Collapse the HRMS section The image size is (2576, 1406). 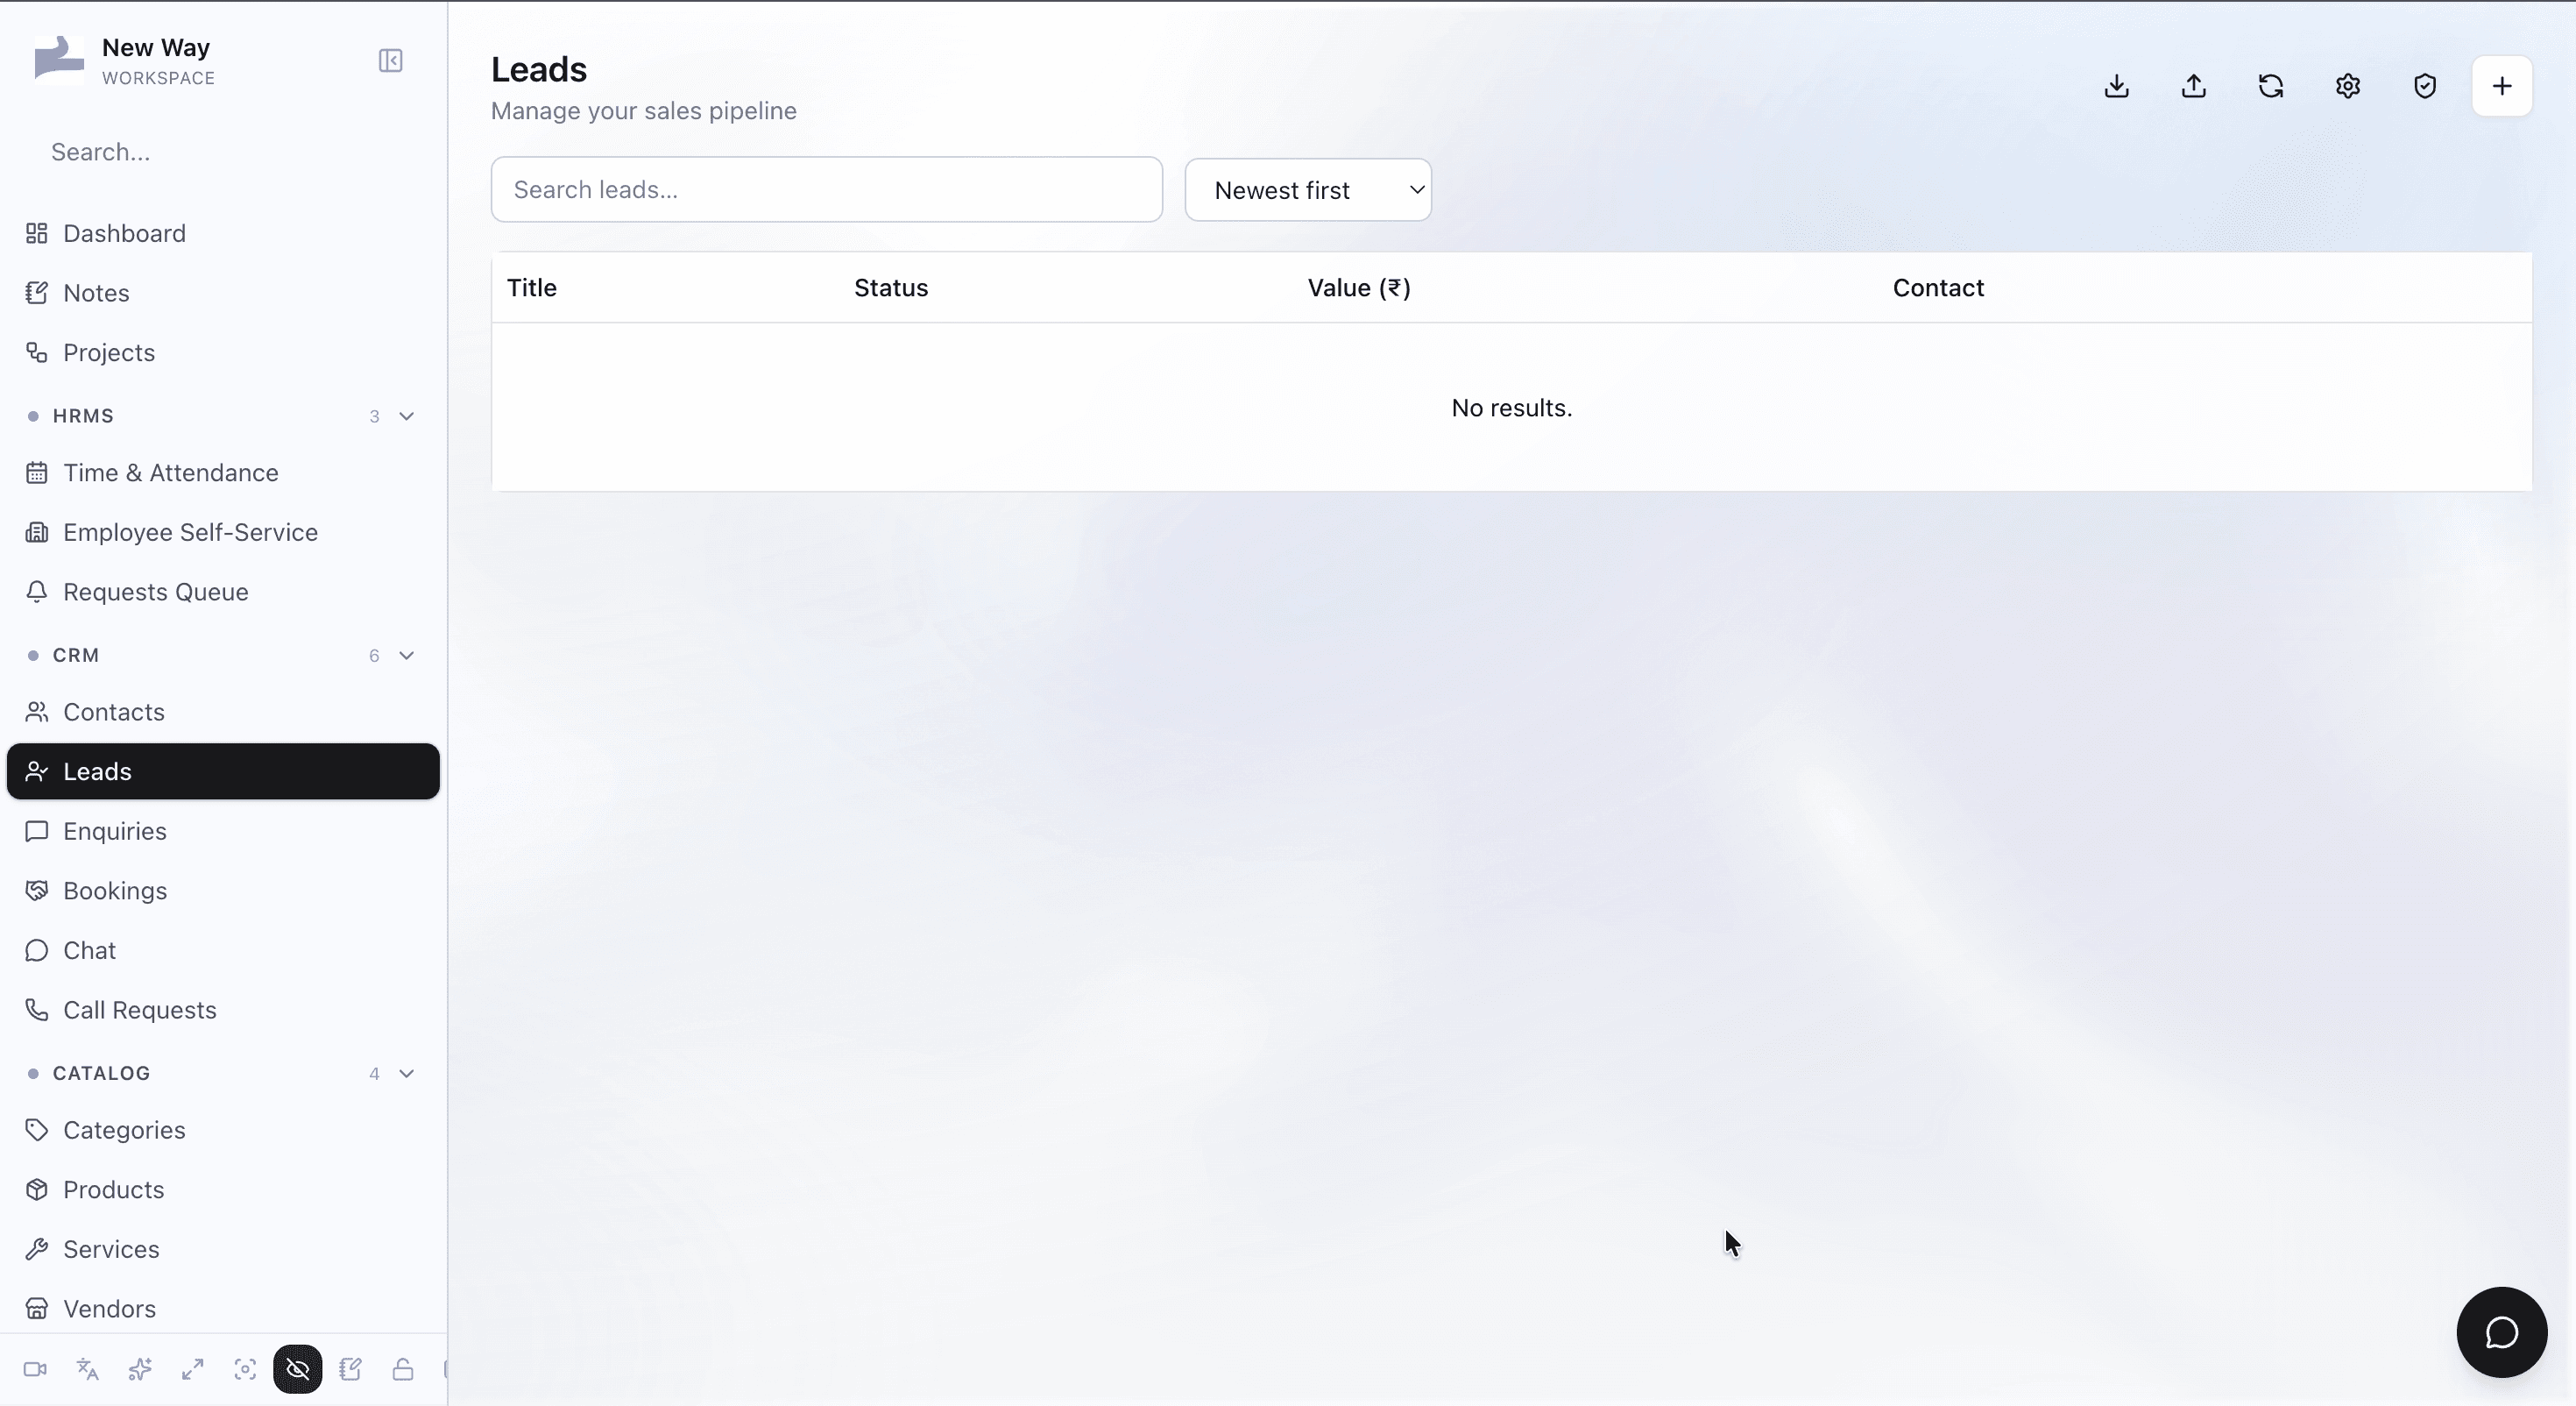pyautogui.click(x=406, y=416)
